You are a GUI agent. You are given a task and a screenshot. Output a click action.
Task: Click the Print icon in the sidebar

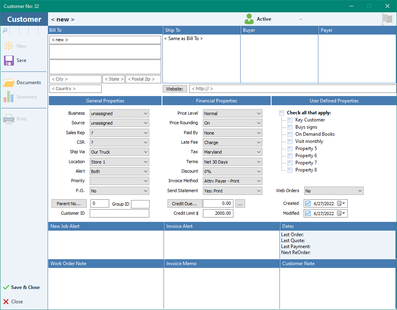pyautogui.click(x=9, y=119)
